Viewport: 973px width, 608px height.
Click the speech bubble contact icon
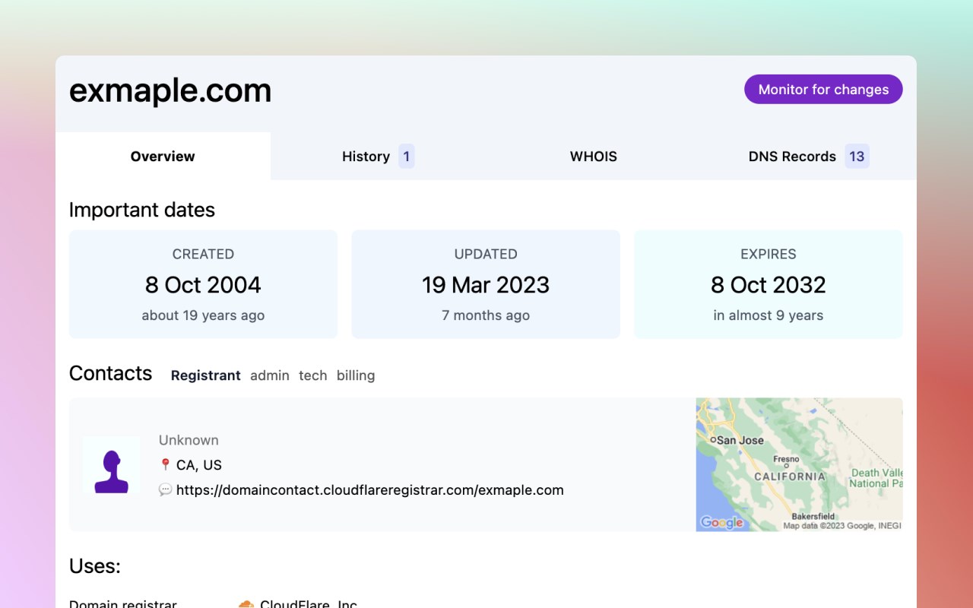point(165,490)
